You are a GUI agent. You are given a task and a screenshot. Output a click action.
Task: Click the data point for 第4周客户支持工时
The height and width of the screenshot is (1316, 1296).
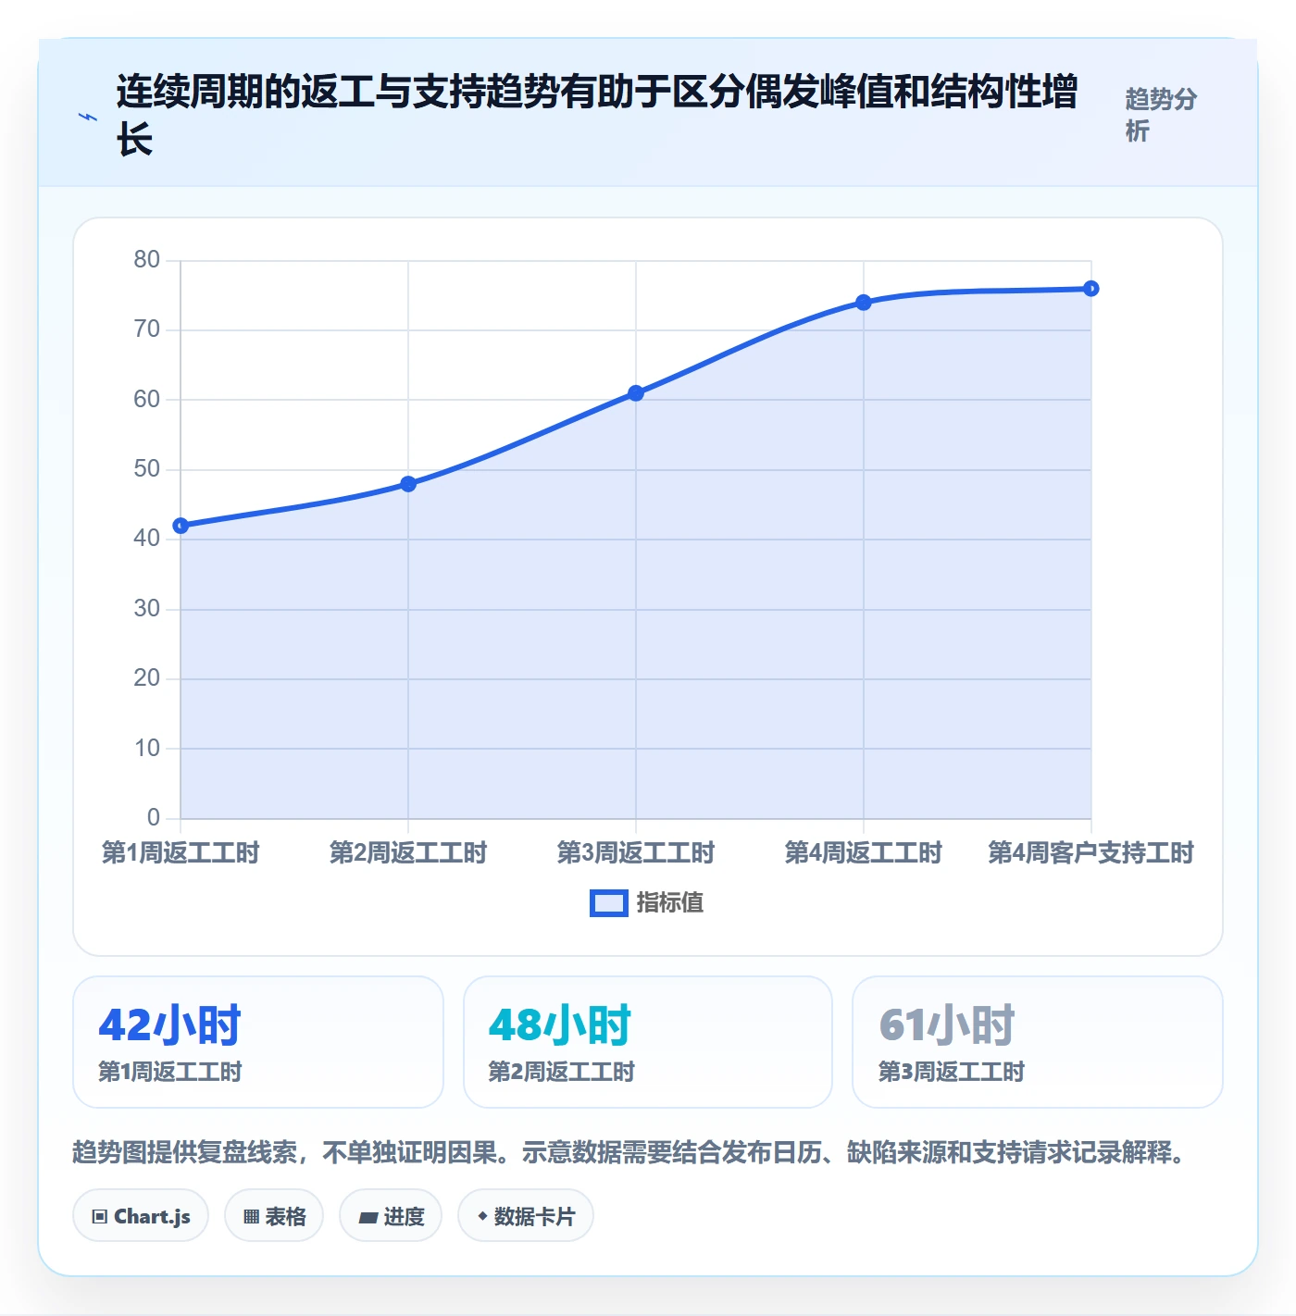pos(1091,289)
